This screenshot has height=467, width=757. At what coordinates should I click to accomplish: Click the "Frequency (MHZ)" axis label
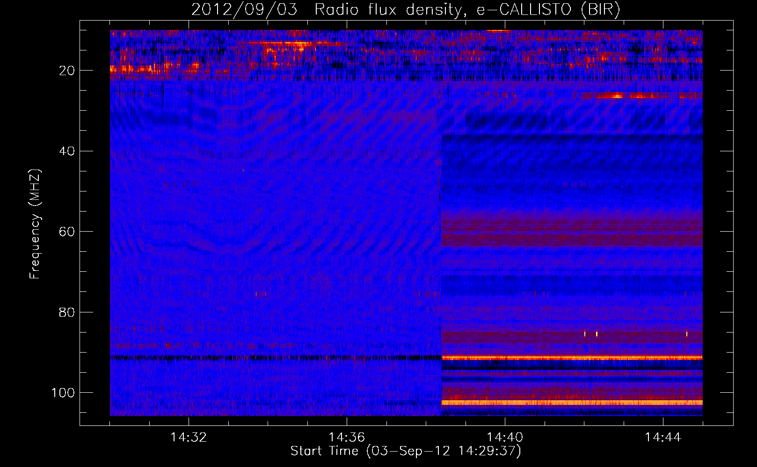(35, 224)
